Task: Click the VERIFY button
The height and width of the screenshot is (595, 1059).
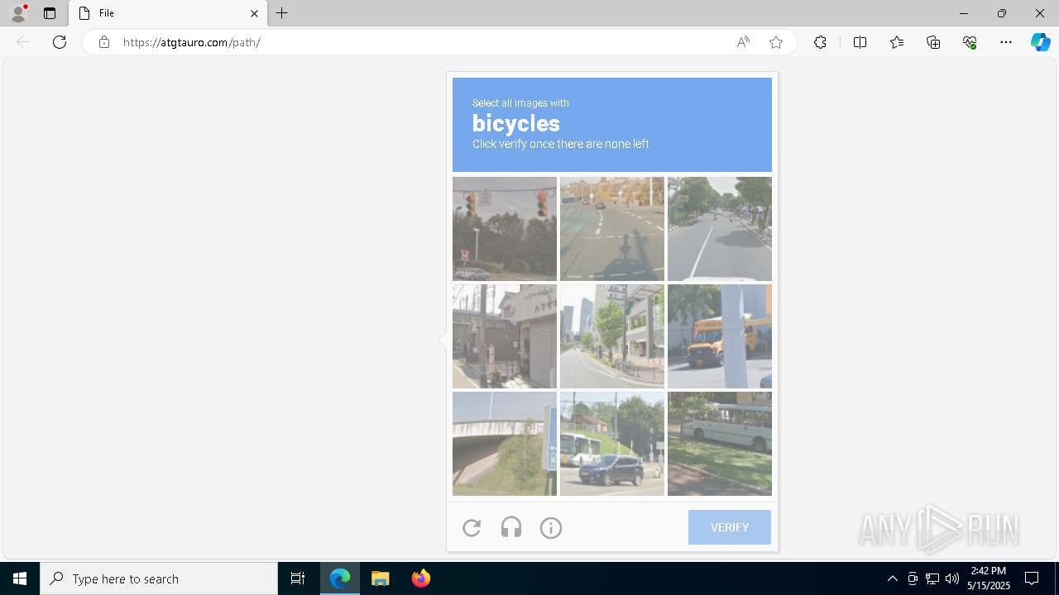Action: 729,527
